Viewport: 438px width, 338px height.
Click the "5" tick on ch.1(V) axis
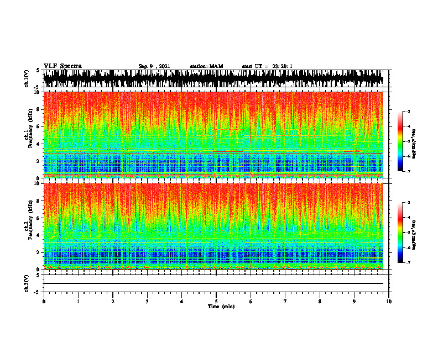pos(38,70)
